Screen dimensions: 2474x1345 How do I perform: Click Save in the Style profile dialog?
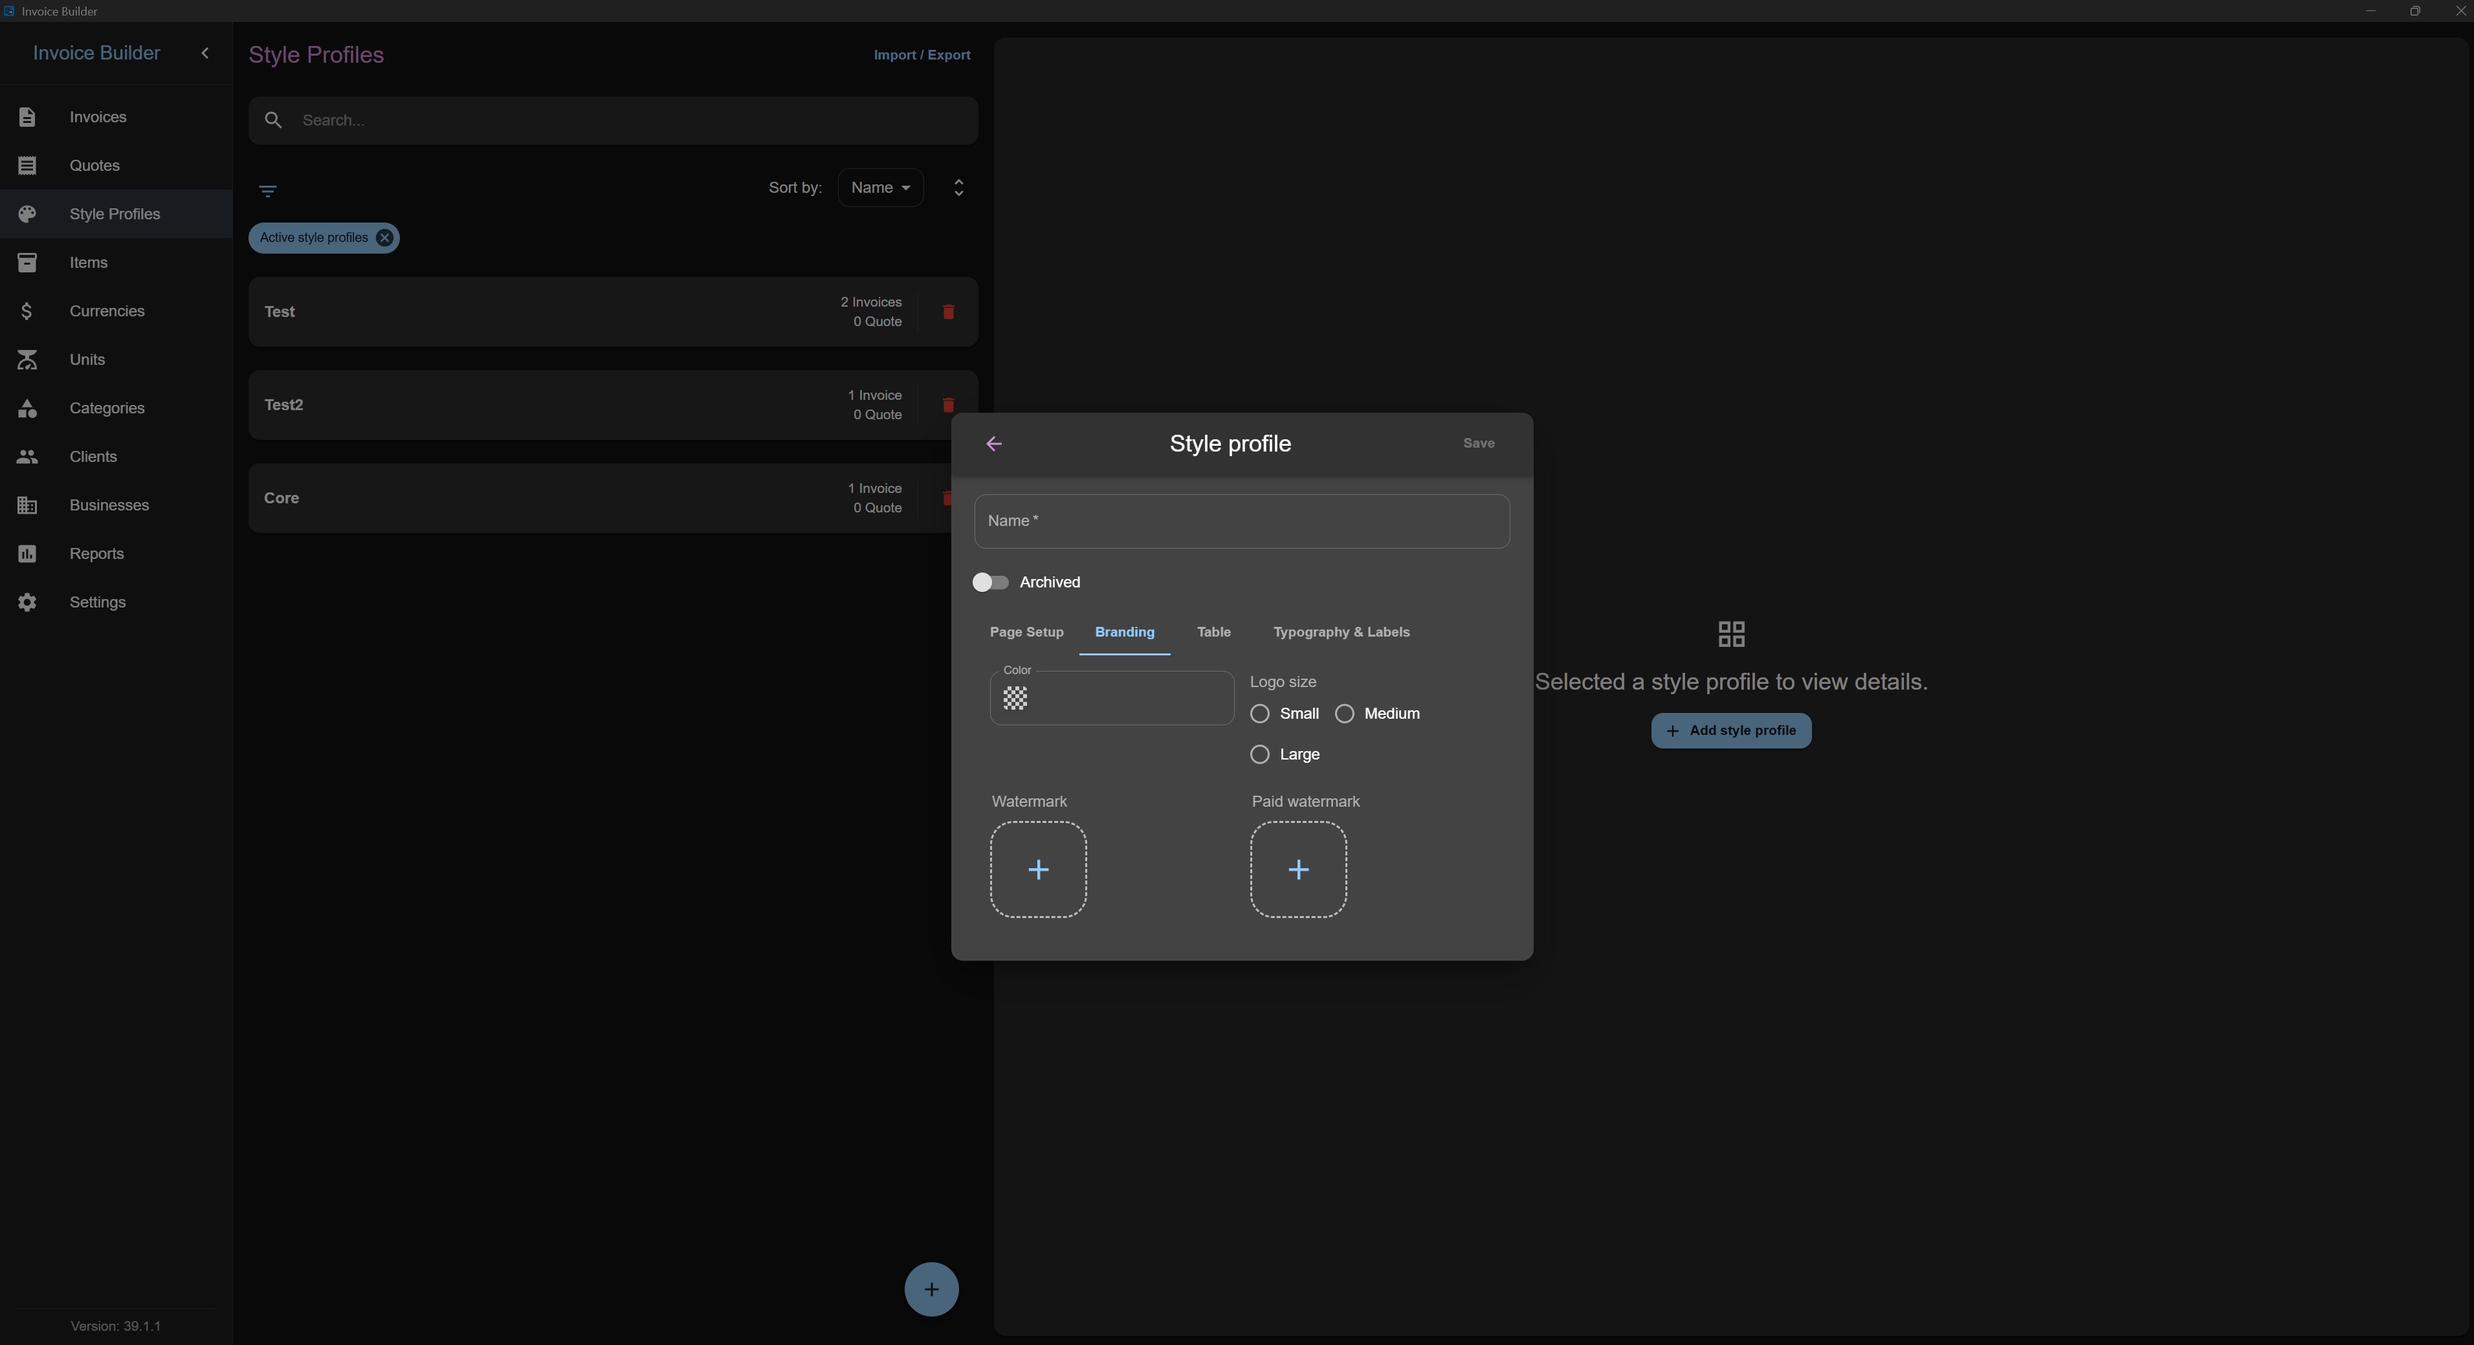(x=1478, y=444)
